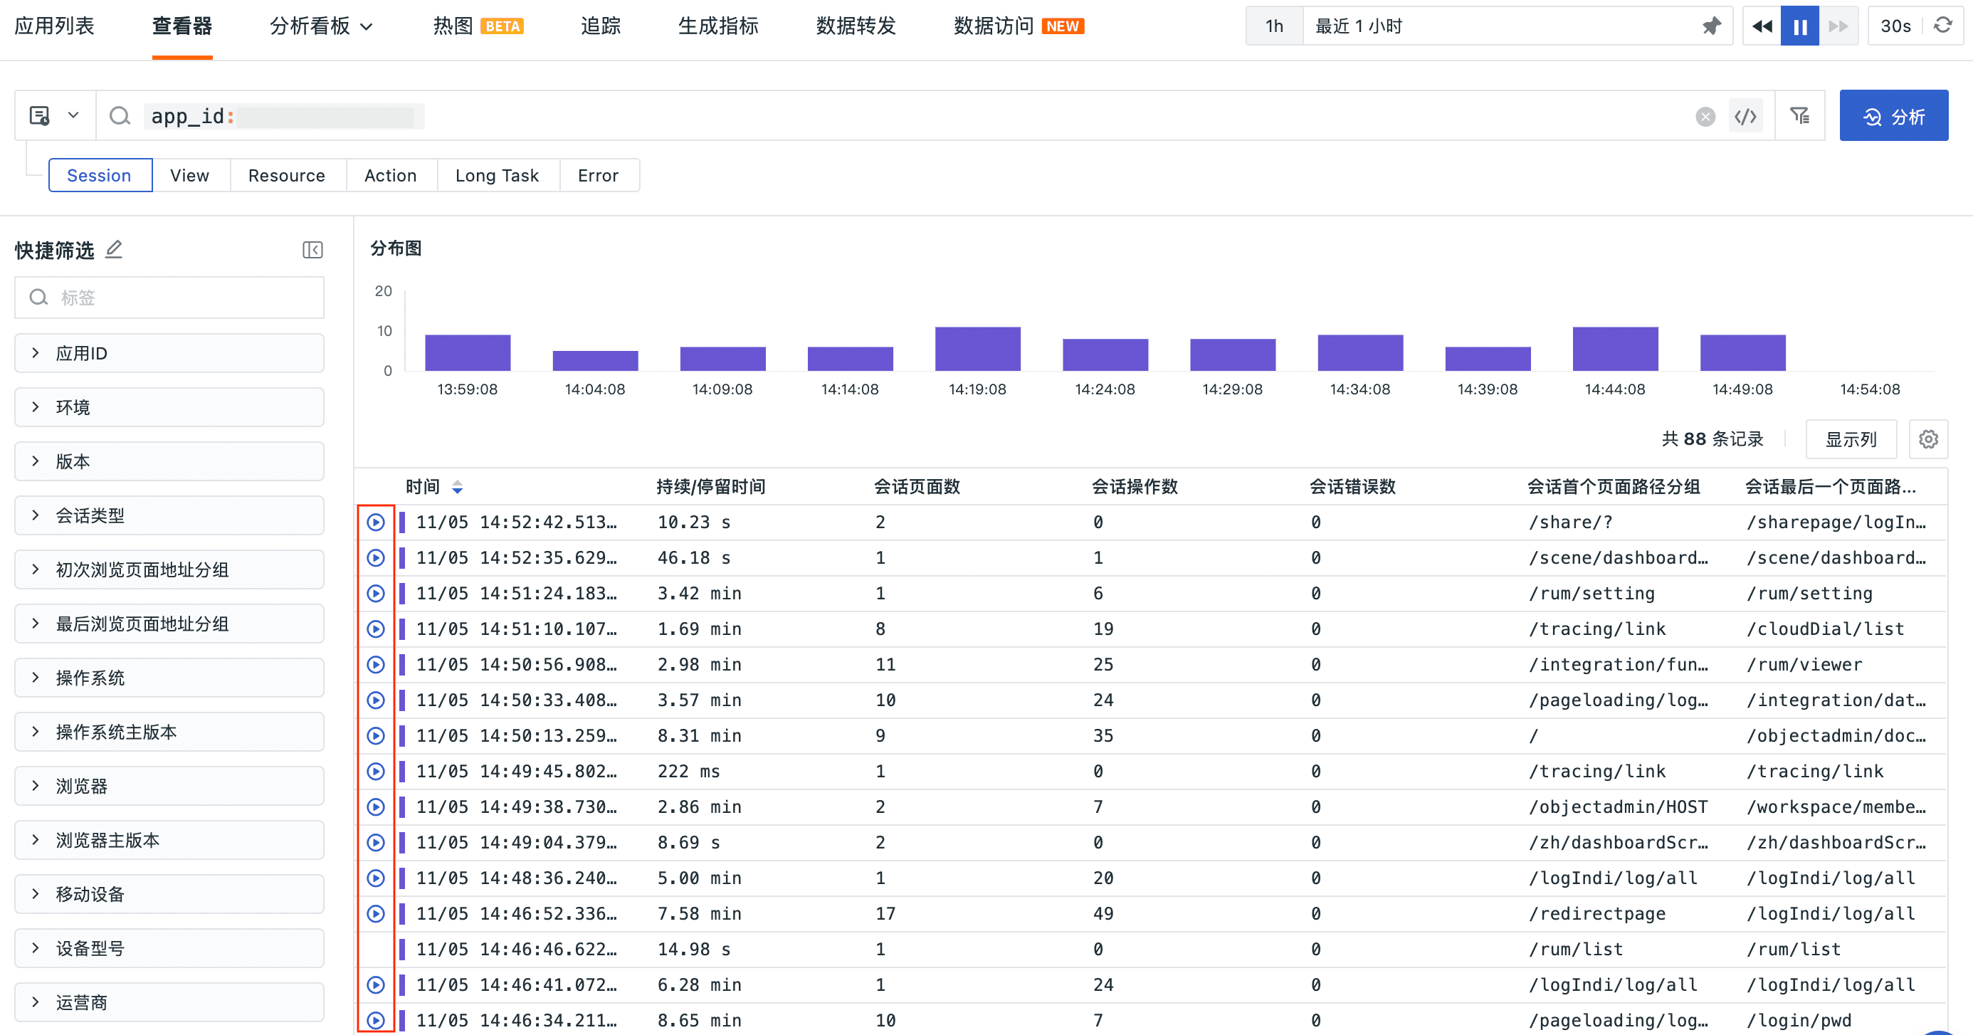This screenshot has height=1035, width=1973.
Task: Open the 生成指标 tab
Action: [x=717, y=26]
